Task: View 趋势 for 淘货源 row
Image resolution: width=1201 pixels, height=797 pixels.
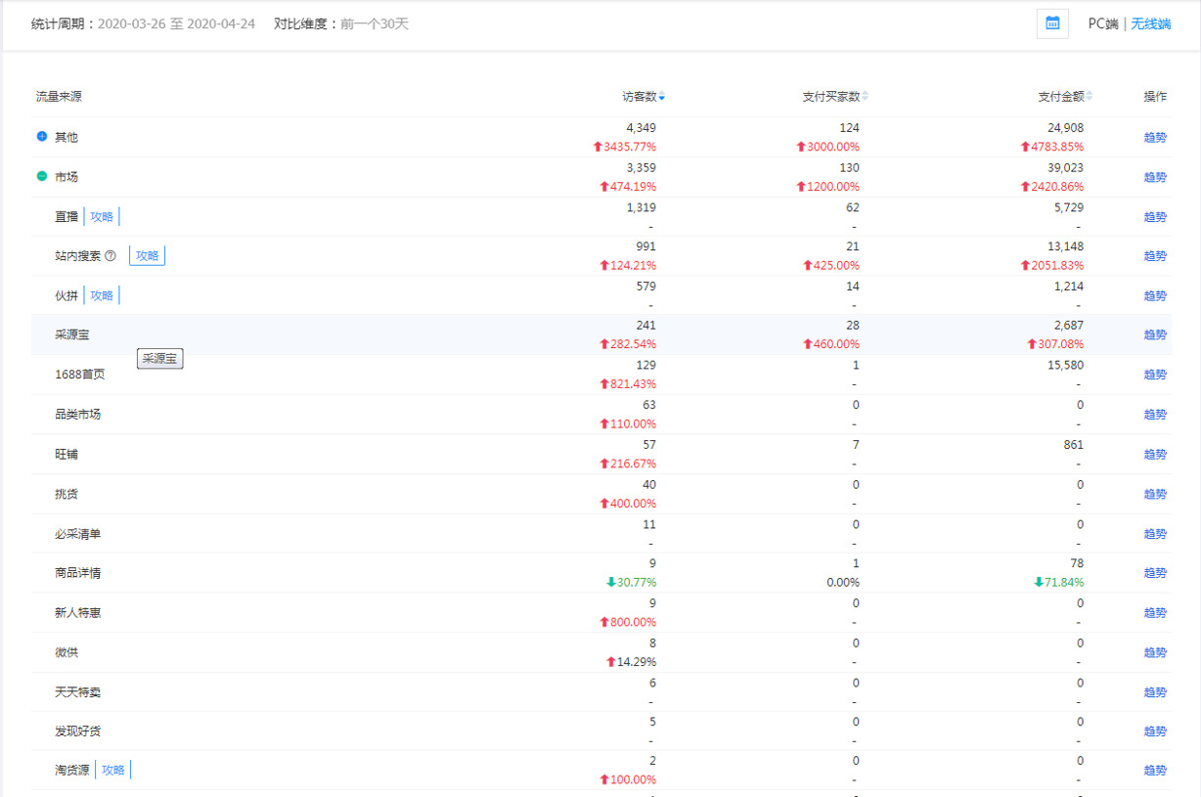Action: click(x=1155, y=771)
